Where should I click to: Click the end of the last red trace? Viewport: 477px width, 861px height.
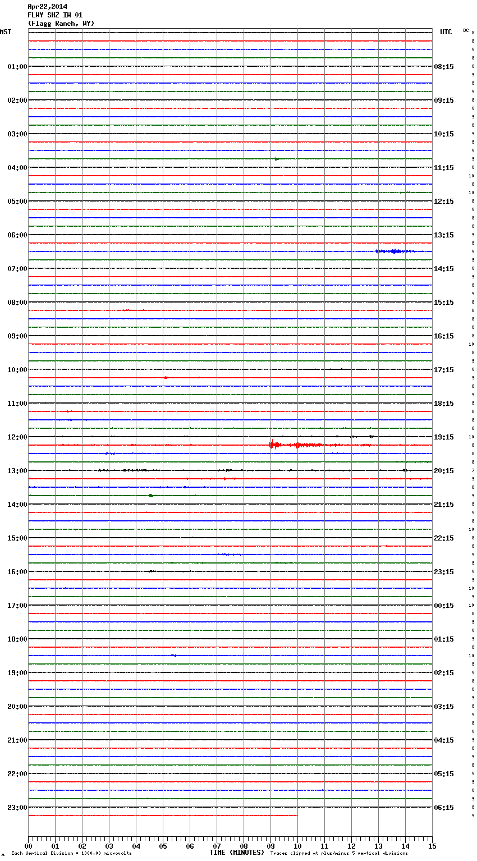pyautogui.click(x=297, y=816)
